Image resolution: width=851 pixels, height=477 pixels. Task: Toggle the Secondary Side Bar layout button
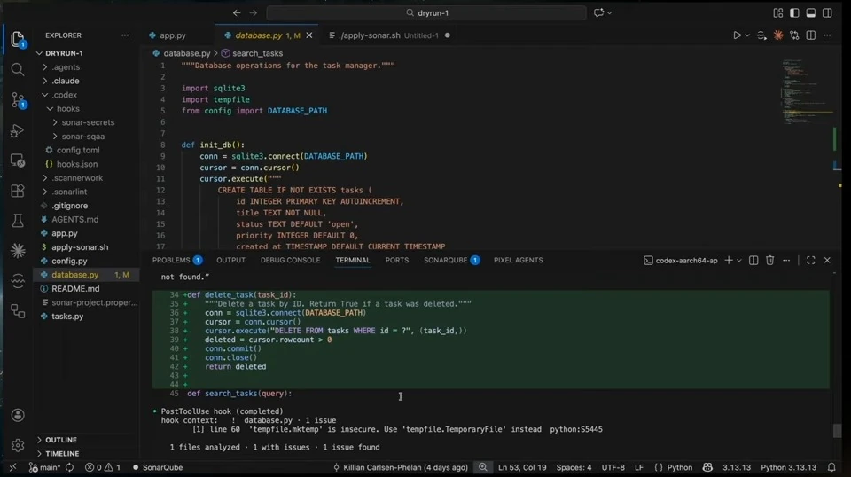[x=827, y=12]
